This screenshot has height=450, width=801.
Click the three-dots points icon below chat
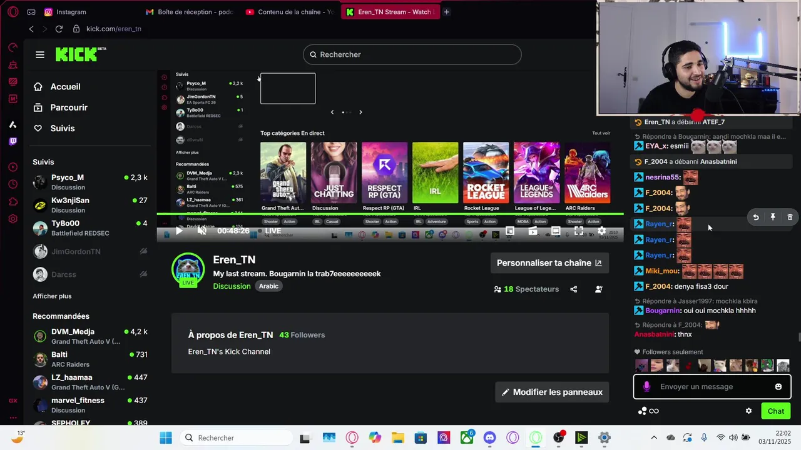pyautogui.click(x=642, y=411)
